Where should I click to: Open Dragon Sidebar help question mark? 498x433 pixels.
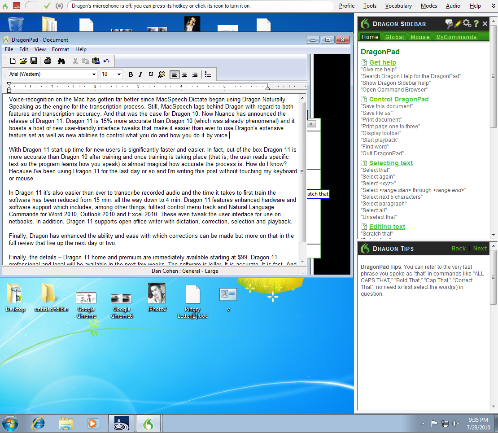[476, 23]
